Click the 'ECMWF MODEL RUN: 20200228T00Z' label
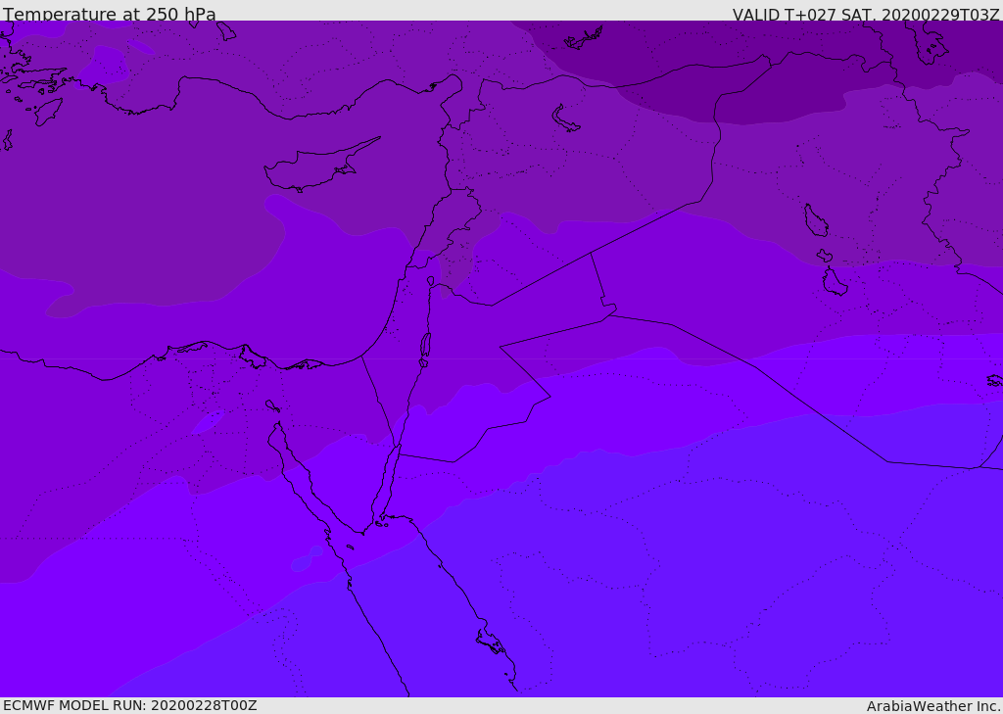 coord(130,705)
